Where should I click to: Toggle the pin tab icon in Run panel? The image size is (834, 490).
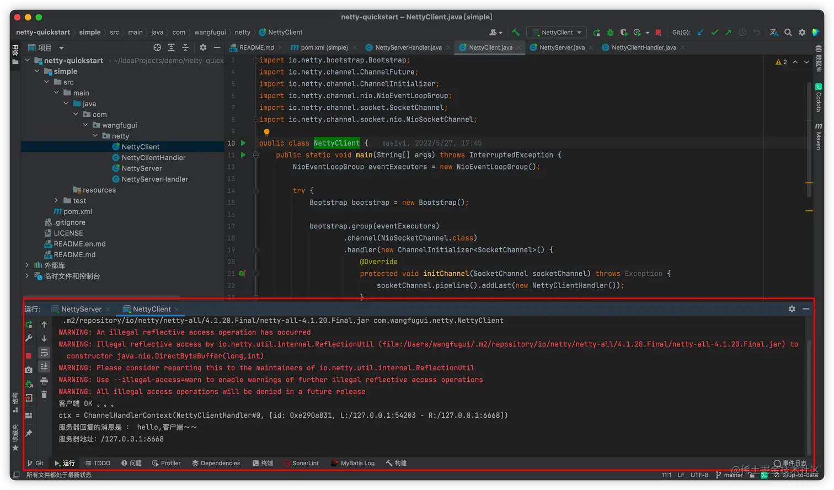[29, 433]
